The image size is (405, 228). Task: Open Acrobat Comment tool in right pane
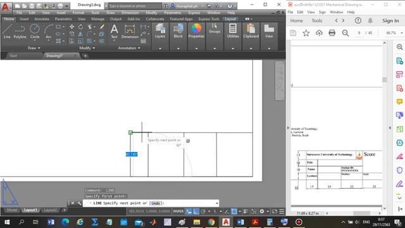click(399, 101)
